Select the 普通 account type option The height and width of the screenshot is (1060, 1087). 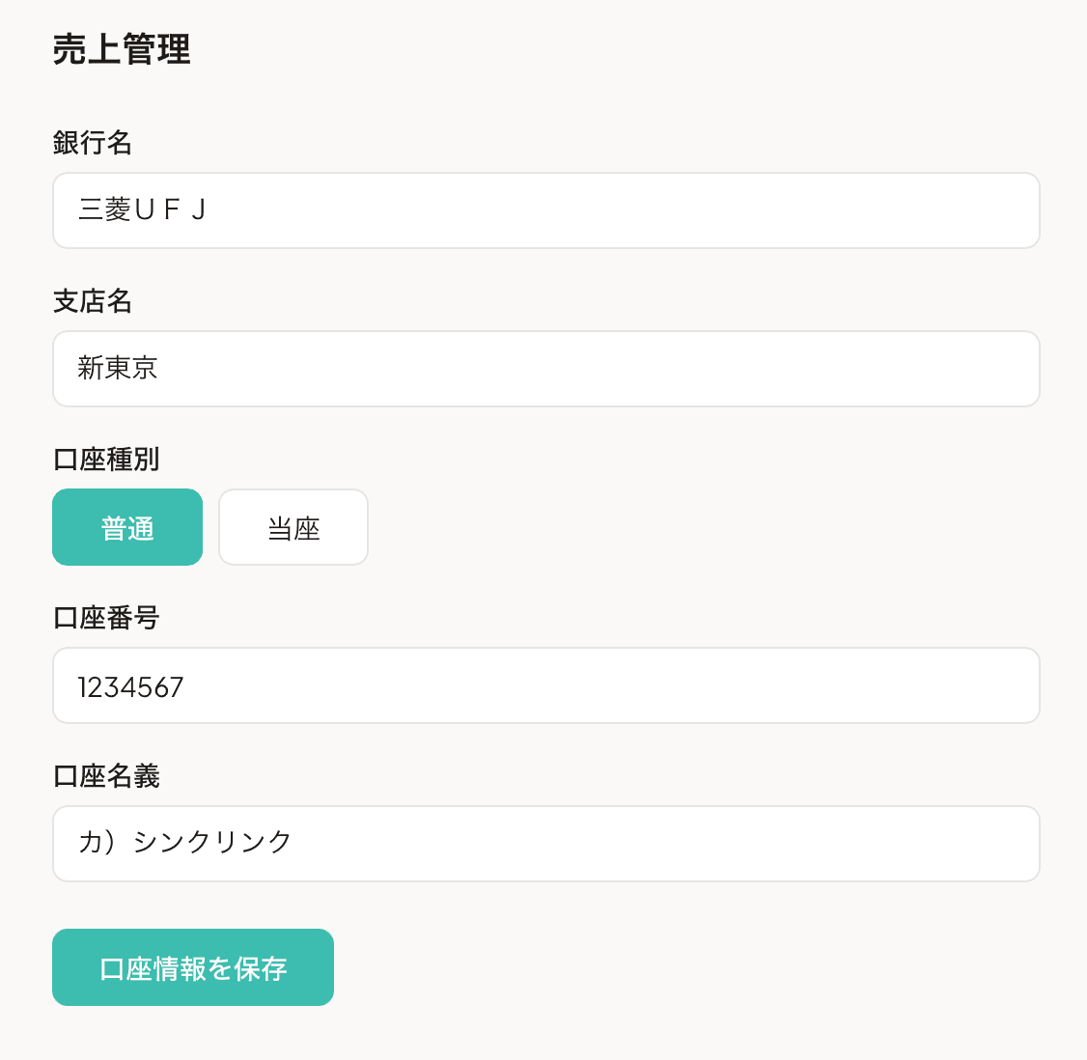pos(127,527)
